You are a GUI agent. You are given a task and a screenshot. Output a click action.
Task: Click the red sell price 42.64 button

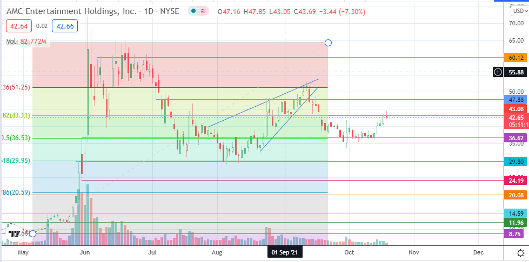pos(19,25)
